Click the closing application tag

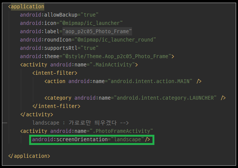click(29, 156)
